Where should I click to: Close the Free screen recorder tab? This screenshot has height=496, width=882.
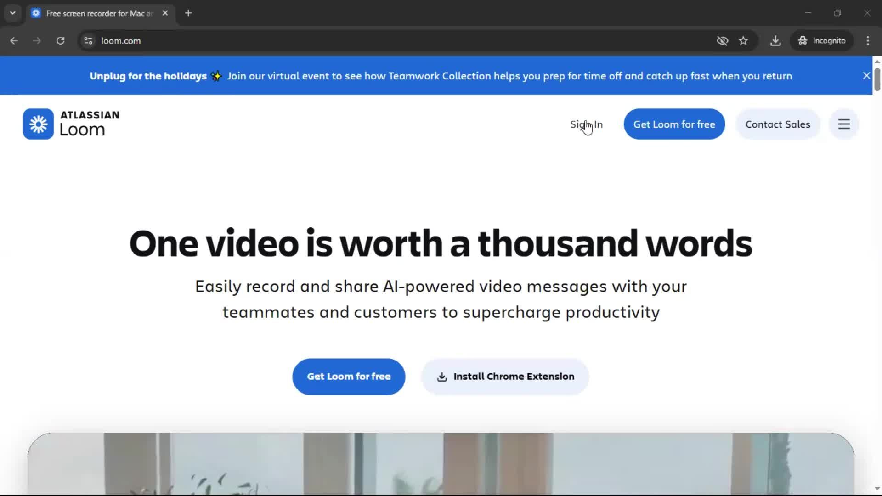click(165, 13)
